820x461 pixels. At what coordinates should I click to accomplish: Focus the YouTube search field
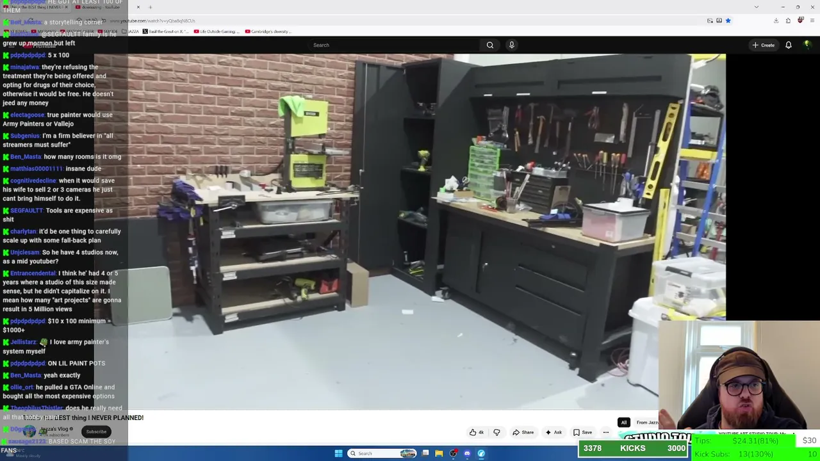point(395,45)
